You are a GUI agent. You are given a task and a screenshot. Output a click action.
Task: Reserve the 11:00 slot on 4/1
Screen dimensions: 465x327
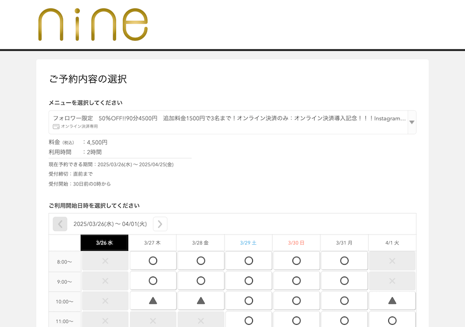point(392,320)
